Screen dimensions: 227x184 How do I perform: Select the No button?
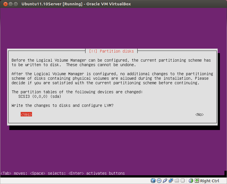pyautogui.click(x=199, y=114)
